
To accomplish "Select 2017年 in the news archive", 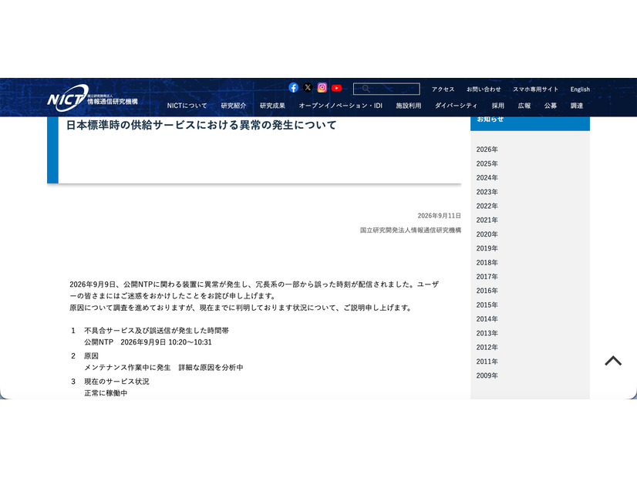I will (x=487, y=277).
